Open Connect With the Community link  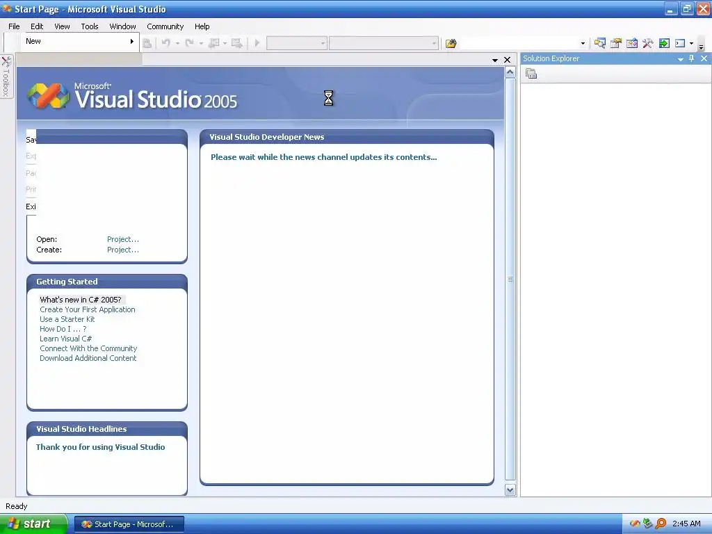coord(88,348)
